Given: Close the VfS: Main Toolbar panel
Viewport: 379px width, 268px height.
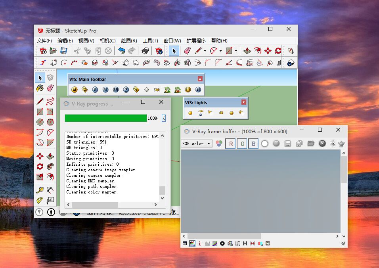Looking at the screenshot, I should pyautogui.click(x=200, y=79).
